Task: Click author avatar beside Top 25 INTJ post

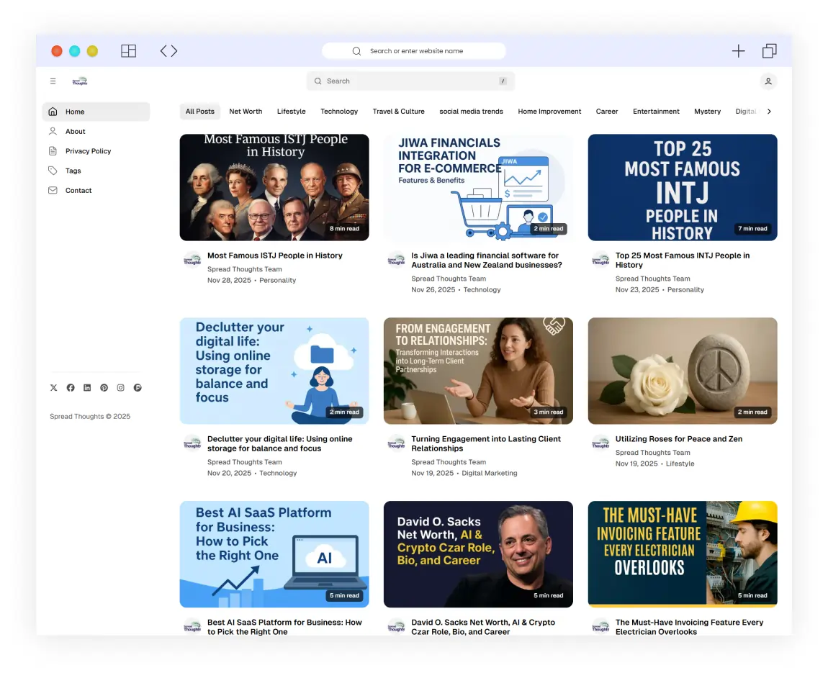Action: [600, 260]
